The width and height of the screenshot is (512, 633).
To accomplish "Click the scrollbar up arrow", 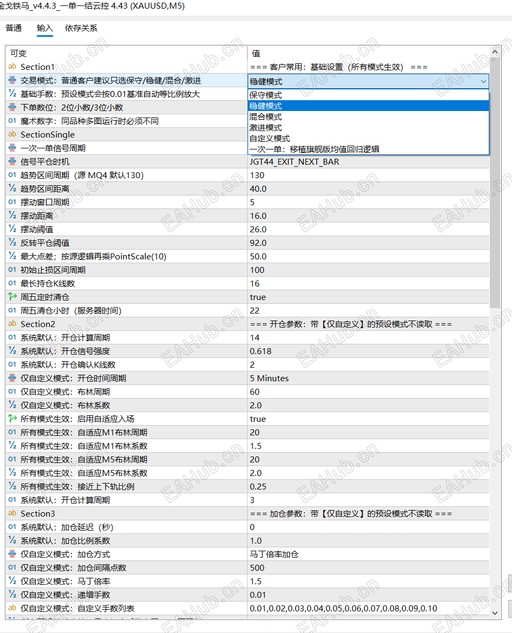I will [495, 51].
